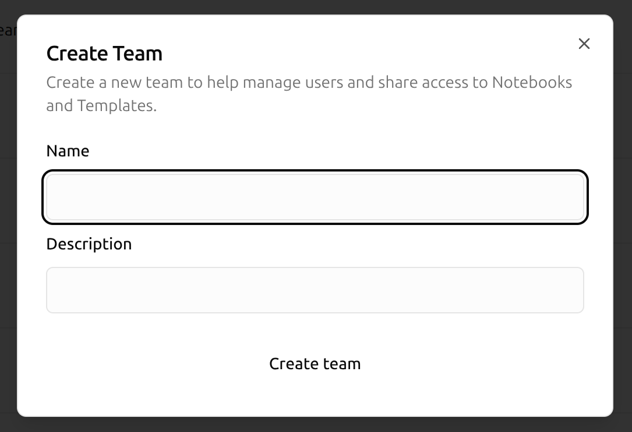The height and width of the screenshot is (432, 632).
Task: Click the field directly under the Description label
Action: point(315,290)
